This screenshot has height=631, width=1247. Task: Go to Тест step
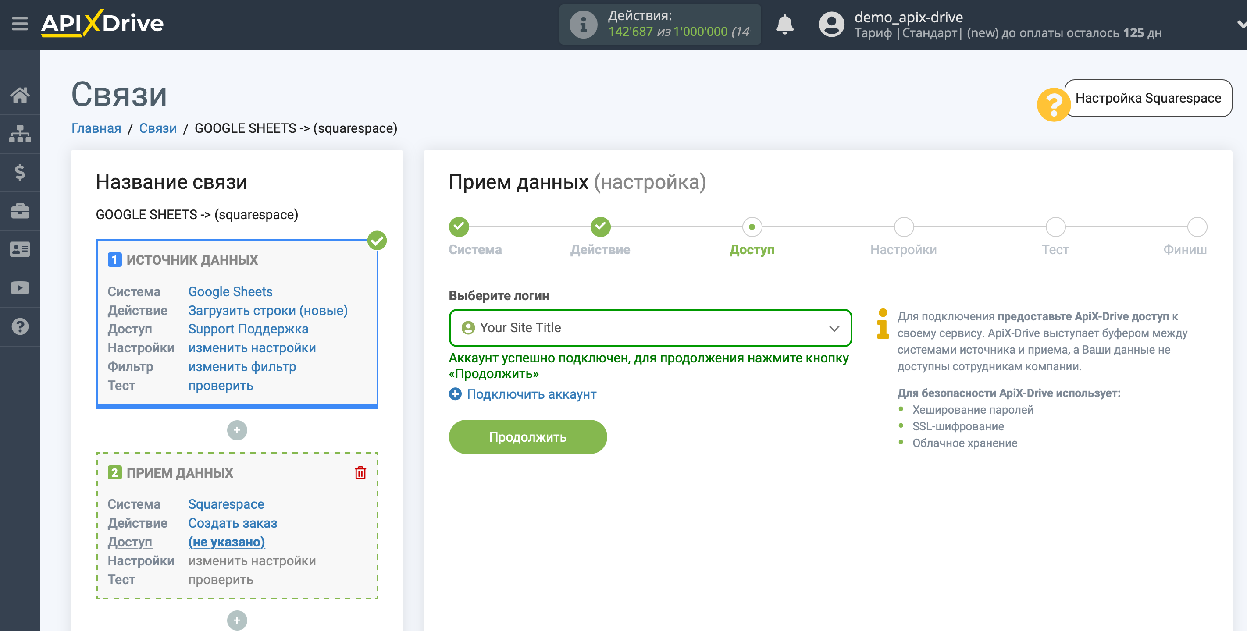point(1055,227)
